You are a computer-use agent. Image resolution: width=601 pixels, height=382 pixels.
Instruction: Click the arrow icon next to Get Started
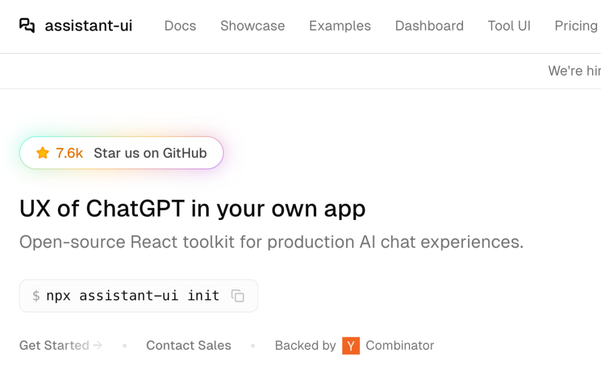point(98,345)
